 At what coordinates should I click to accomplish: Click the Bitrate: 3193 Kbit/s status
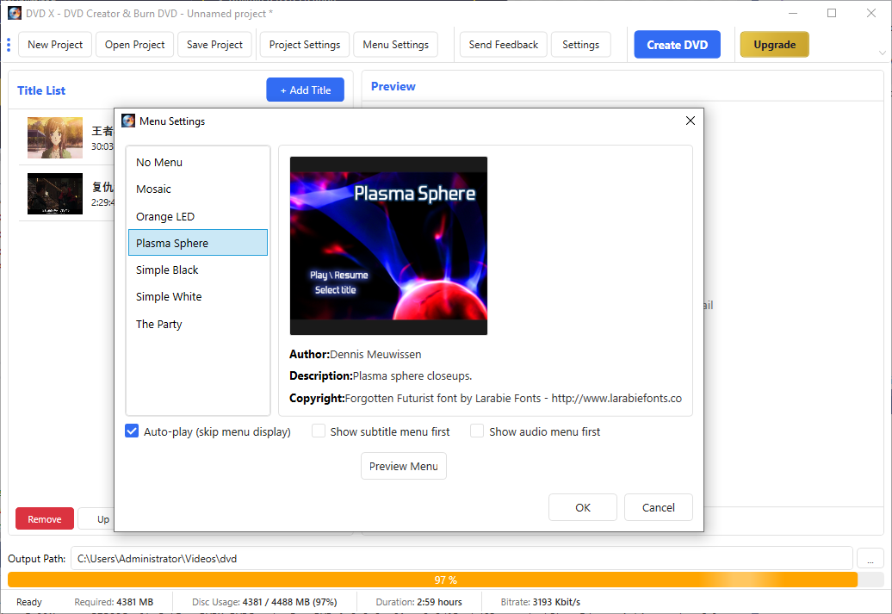click(x=541, y=601)
